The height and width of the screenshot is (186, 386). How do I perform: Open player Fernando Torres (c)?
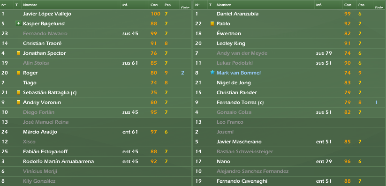point(240,102)
